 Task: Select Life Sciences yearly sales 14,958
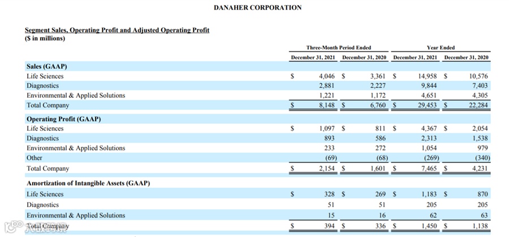(428, 76)
